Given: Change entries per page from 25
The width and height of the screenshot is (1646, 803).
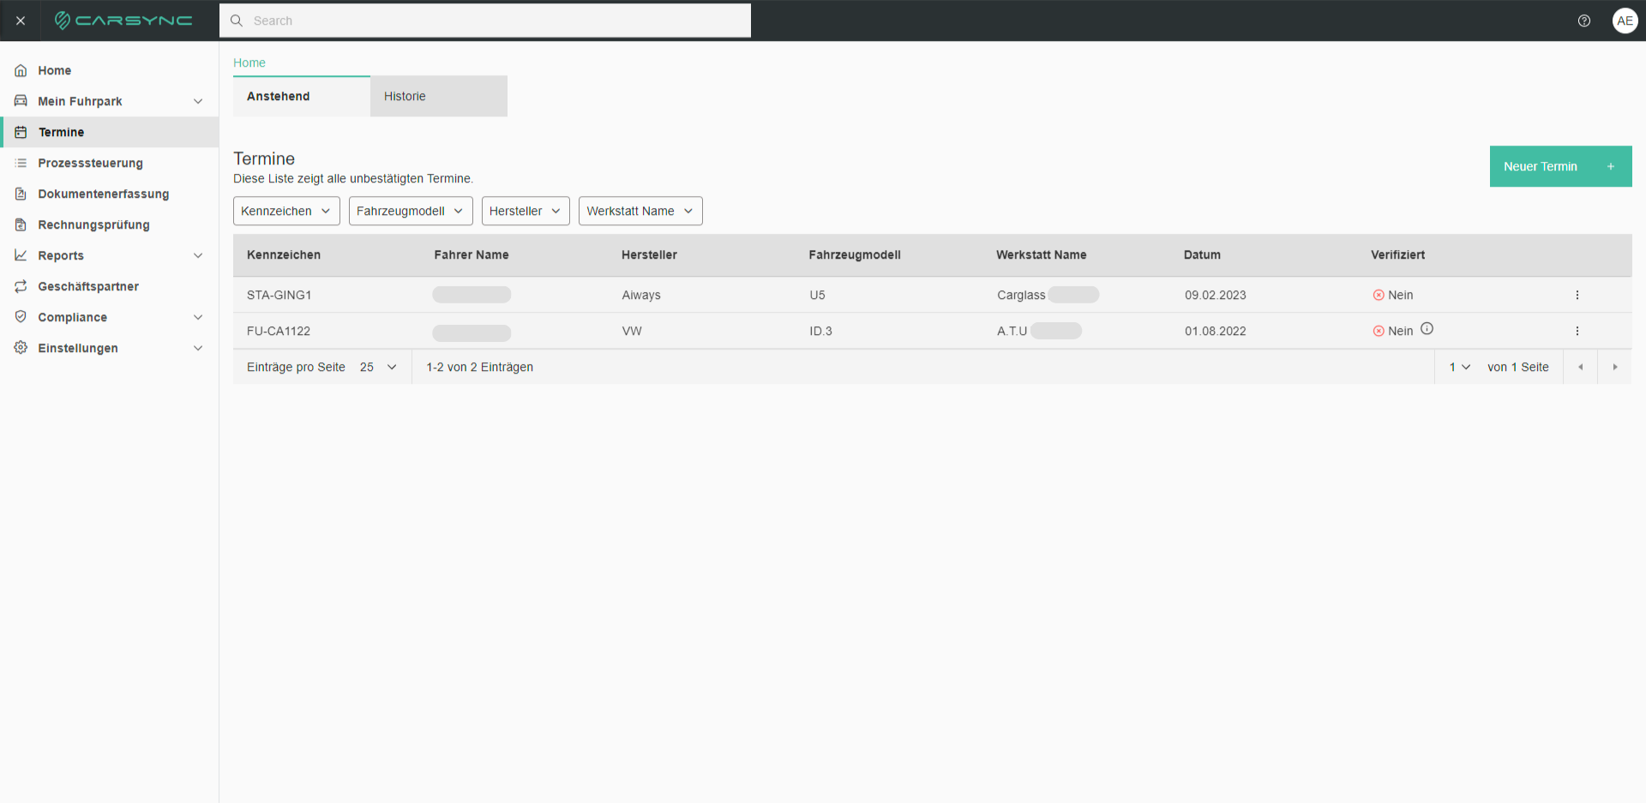Looking at the screenshot, I should pos(378,367).
